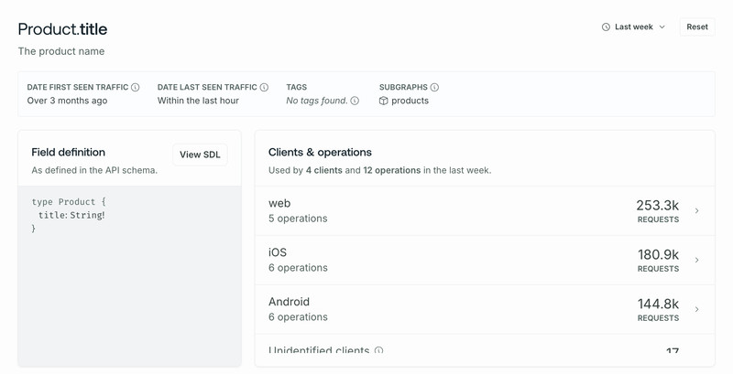The height and width of the screenshot is (374, 733).
Task: Select the iOS client name
Action: coord(278,252)
